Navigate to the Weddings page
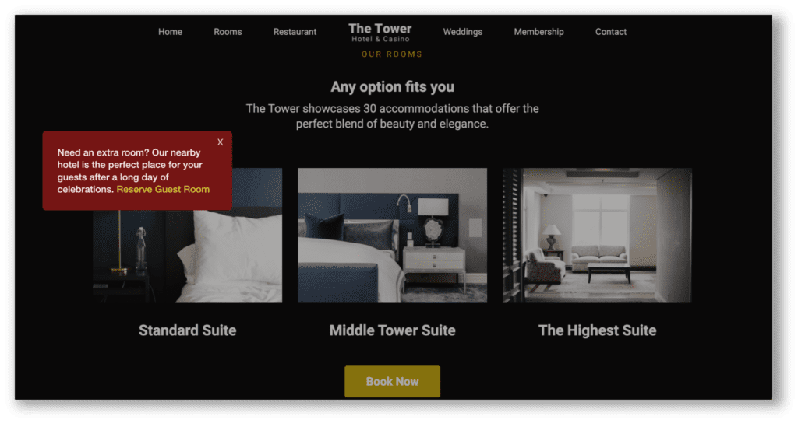The height and width of the screenshot is (423, 798). pyautogui.click(x=463, y=31)
